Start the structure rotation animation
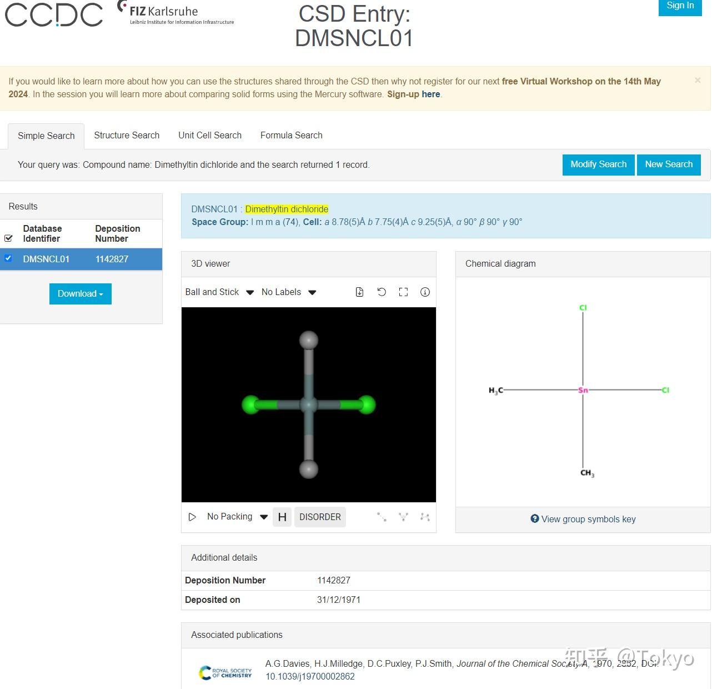Image resolution: width=712 pixels, height=689 pixels. coord(192,517)
